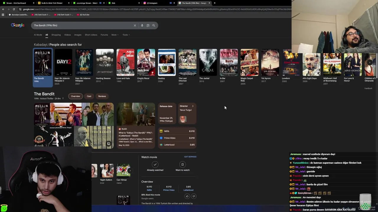Select the Images search tab
Image resolution: width=378 pixels, height=212 pixels.
[x=78, y=35]
